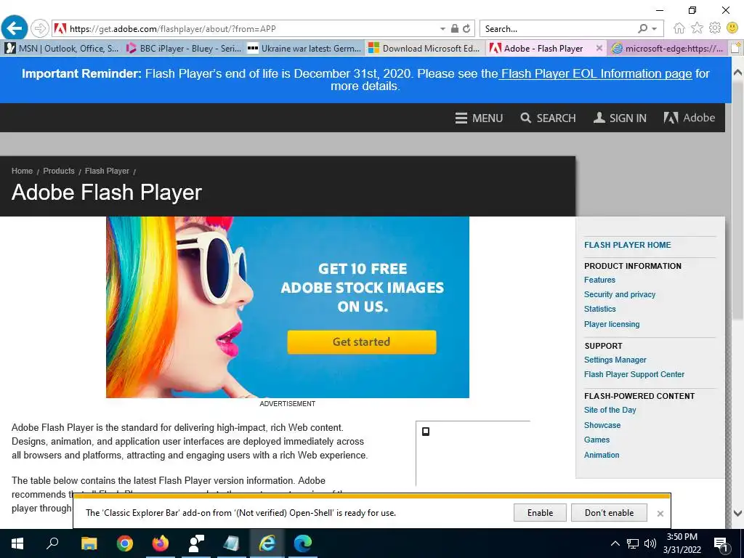Click SEARCH in Adobe header

coord(548,118)
